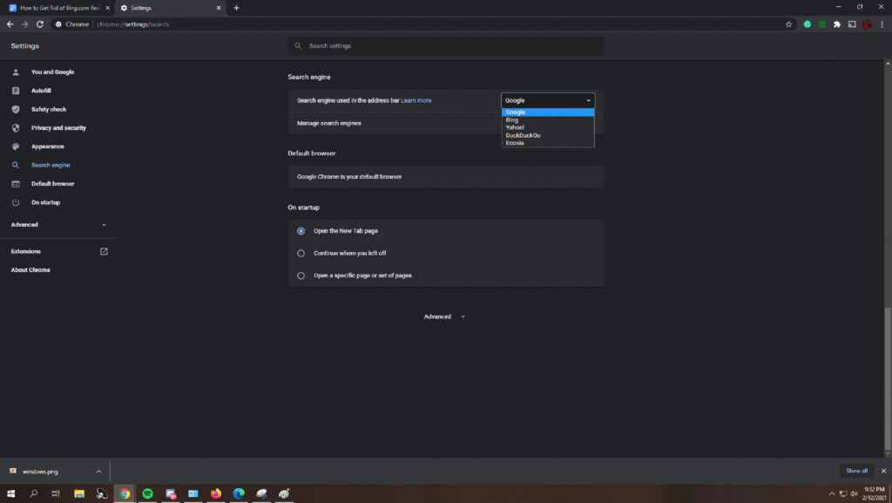Close the 'How to Get Rid of Bing.com' tab
The width and height of the screenshot is (892, 503).
pyautogui.click(x=107, y=8)
